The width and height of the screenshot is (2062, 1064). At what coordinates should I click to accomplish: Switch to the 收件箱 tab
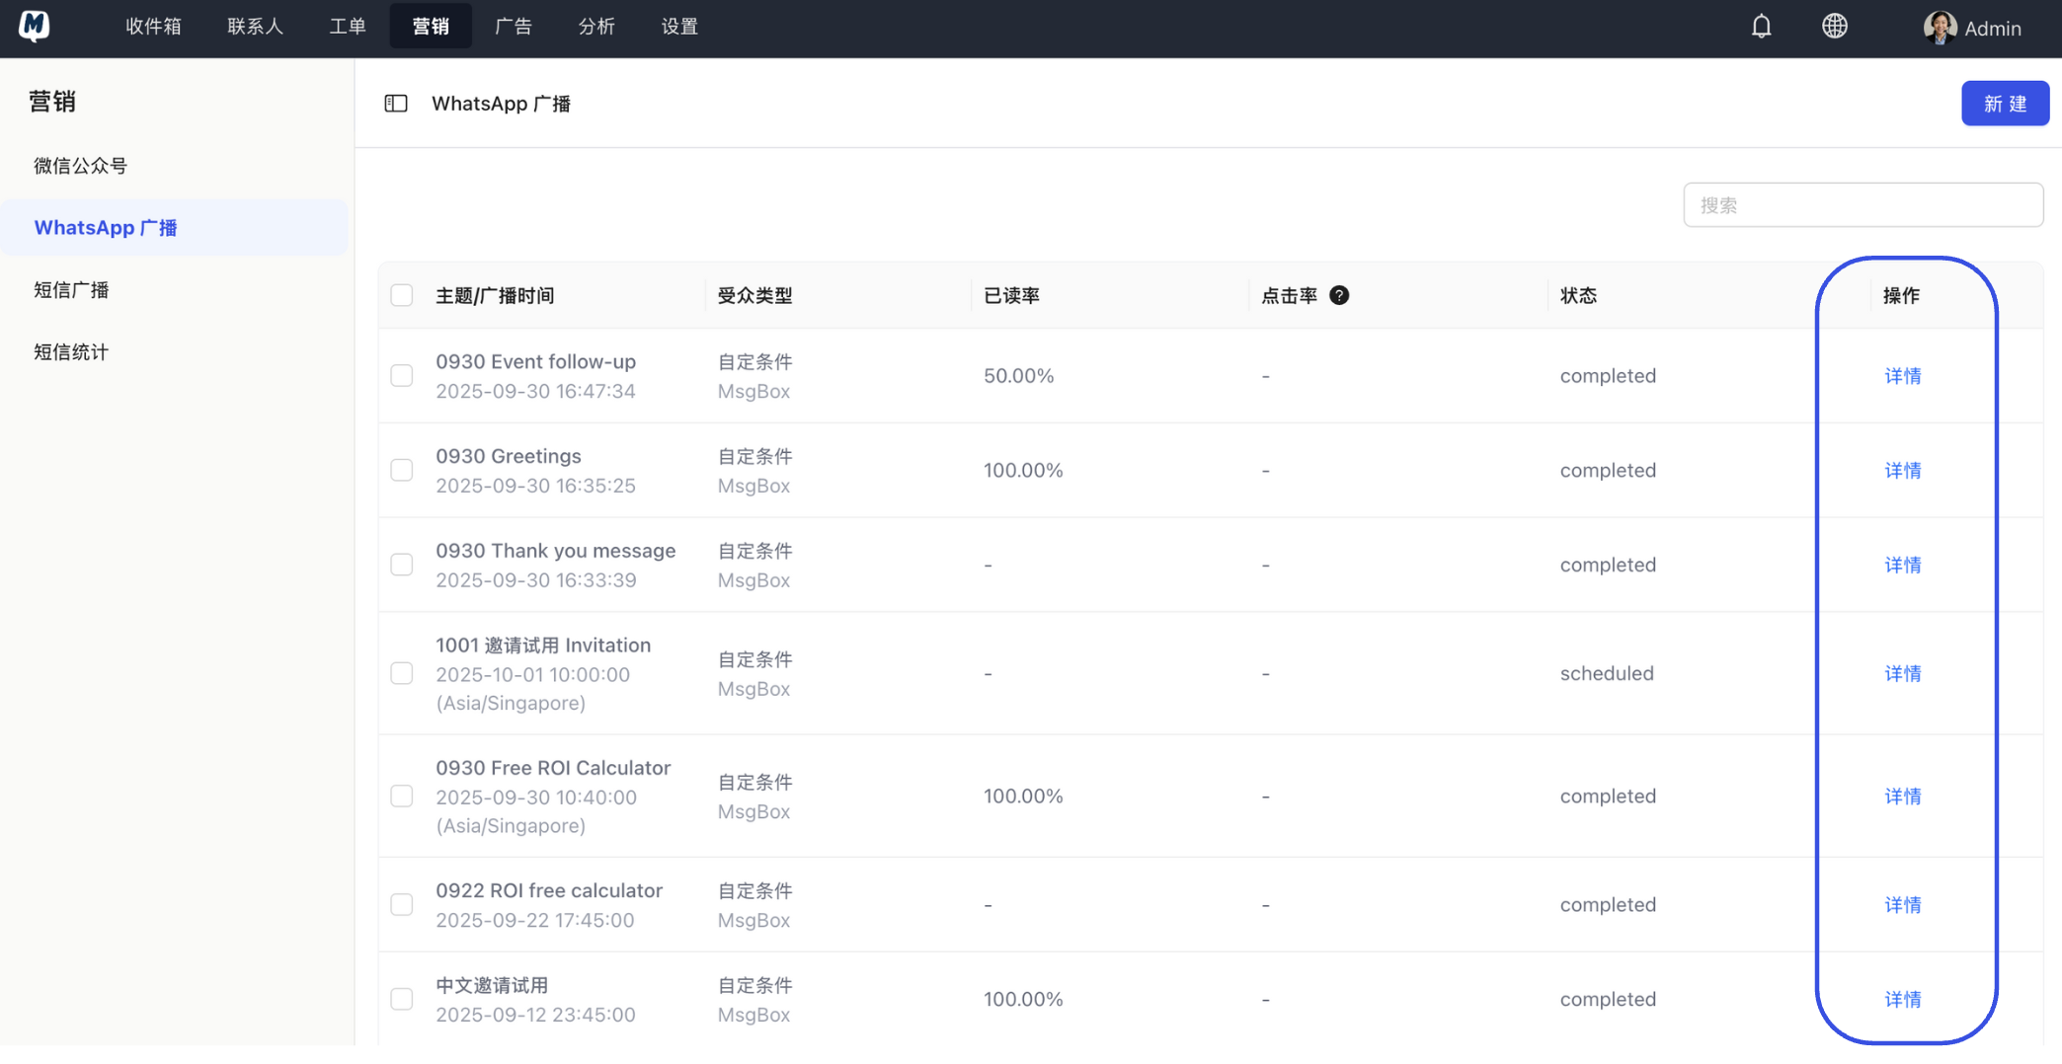[153, 27]
